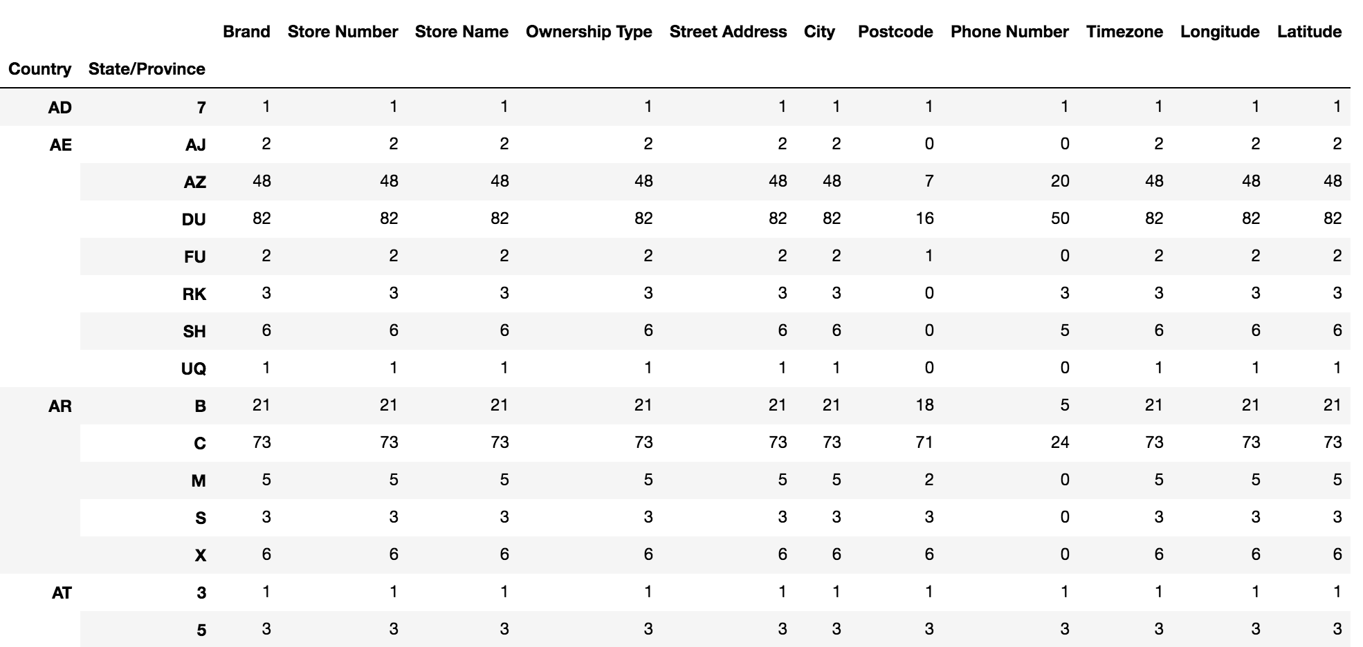Image resolution: width=1363 pixels, height=647 pixels.
Task: Select the AT country row label
Action: [x=62, y=593]
